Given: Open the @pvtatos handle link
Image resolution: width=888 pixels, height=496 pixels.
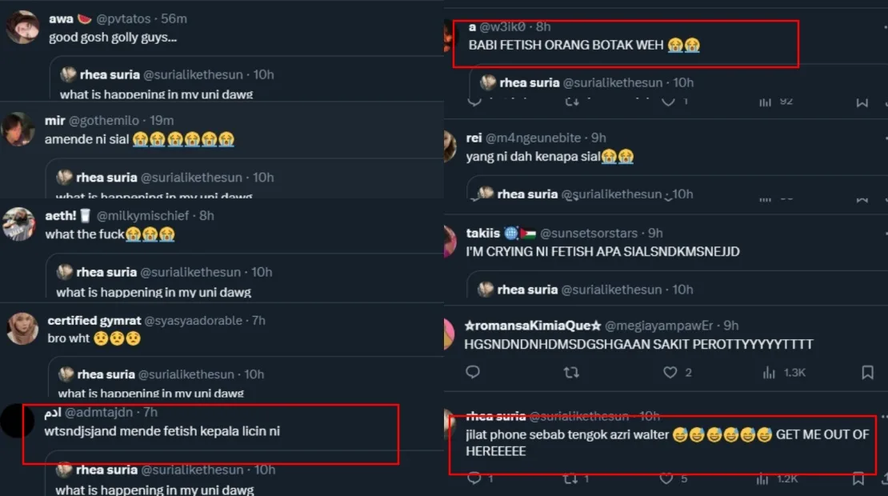Looking at the screenshot, I should [x=124, y=19].
